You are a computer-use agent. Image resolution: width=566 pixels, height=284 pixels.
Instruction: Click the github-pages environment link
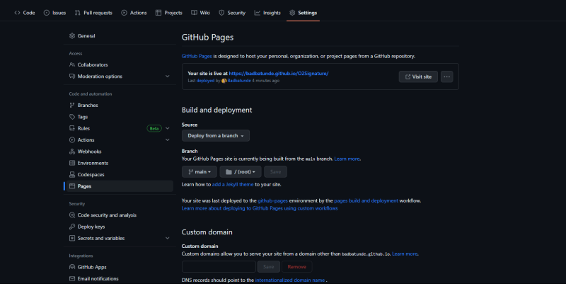coord(272,200)
